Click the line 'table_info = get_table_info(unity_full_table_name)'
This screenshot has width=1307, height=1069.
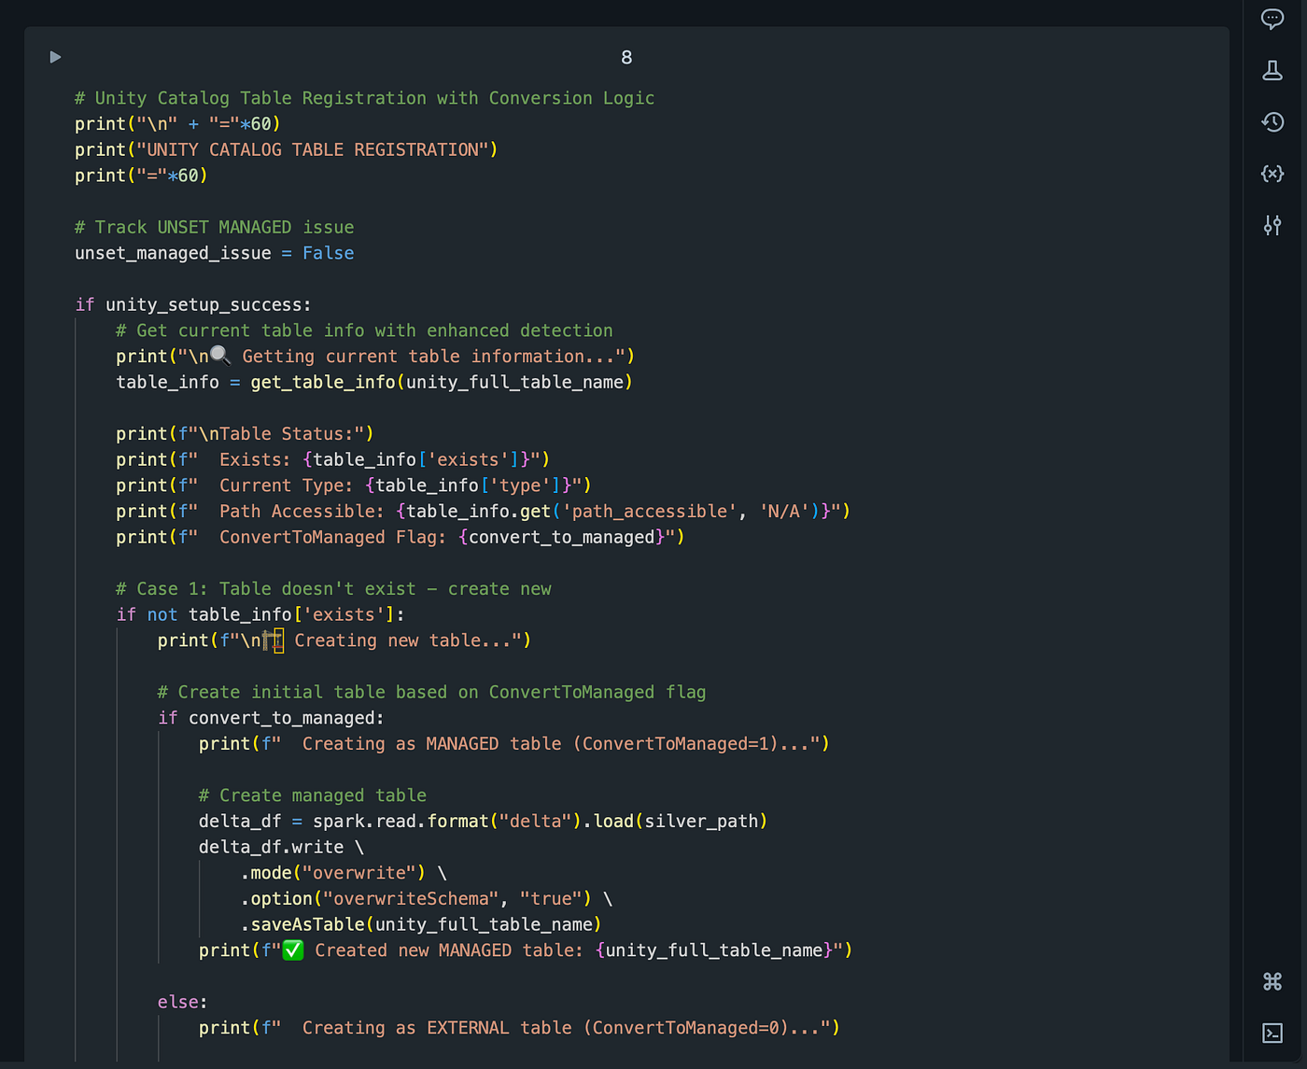pyautogui.click(x=374, y=382)
